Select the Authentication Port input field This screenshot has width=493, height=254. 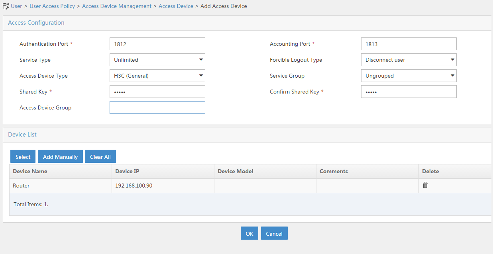(x=157, y=43)
